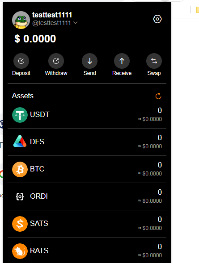This screenshot has height=263, width=199.
Task: Click the Deposit text label
Action: click(21, 73)
